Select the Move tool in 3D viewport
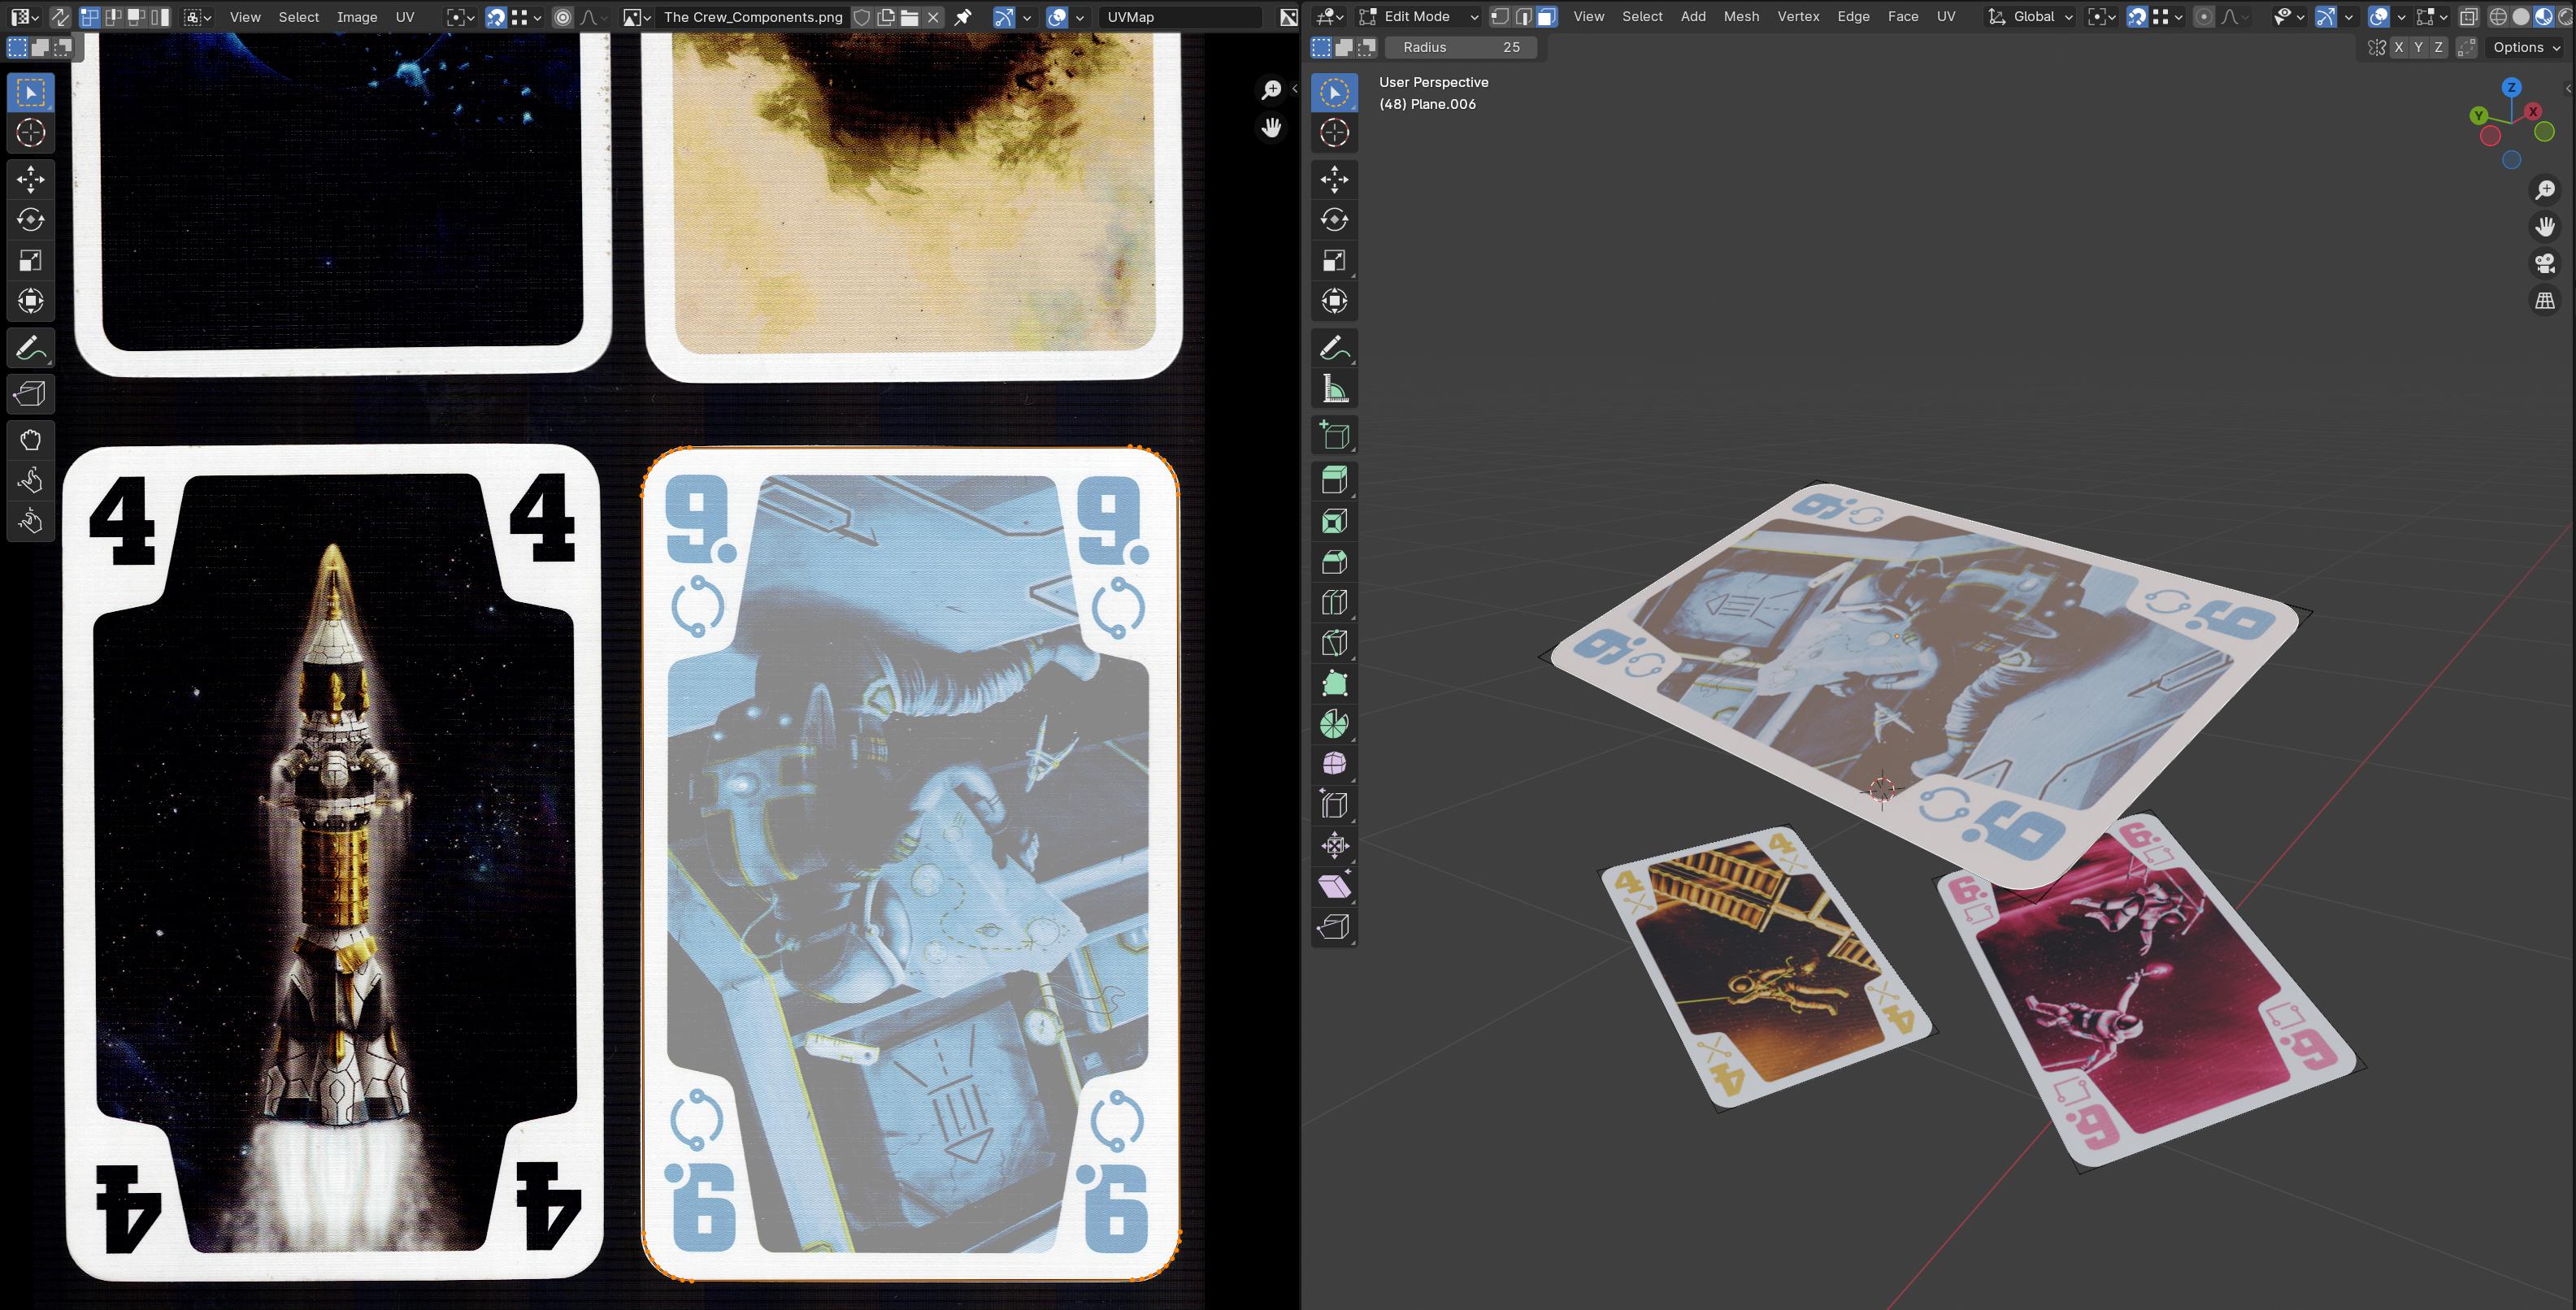 [1334, 179]
